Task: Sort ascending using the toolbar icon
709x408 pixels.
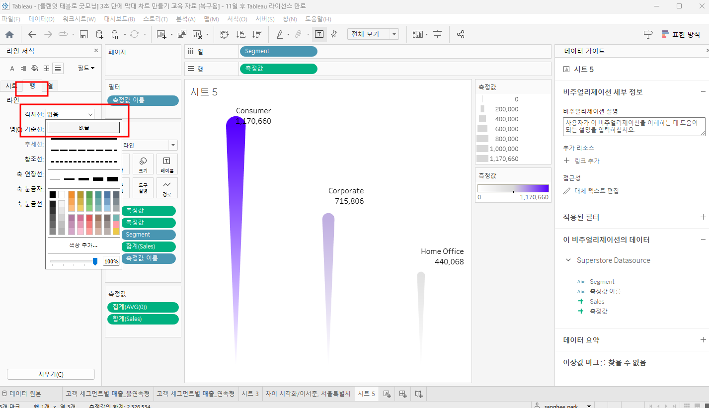Action: 240,34
